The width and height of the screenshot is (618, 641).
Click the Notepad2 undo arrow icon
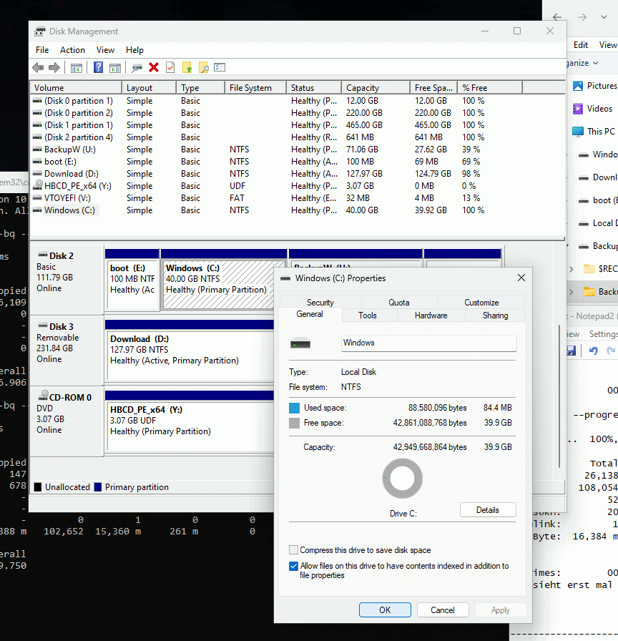594,351
